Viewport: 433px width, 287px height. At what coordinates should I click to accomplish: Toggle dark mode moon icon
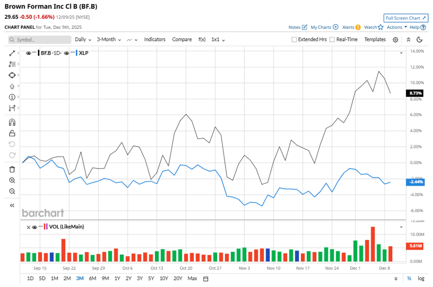coord(420,39)
